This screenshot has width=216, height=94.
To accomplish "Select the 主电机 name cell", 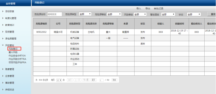I will (x=91, y=32).
